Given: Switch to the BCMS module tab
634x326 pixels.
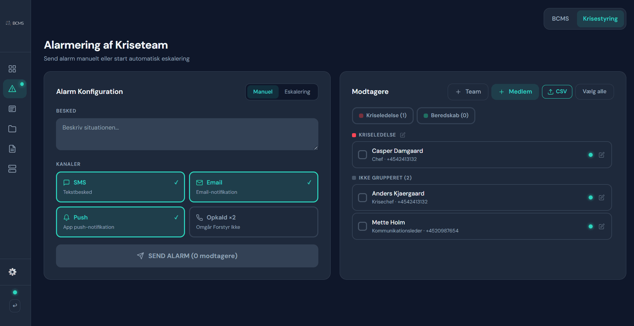Looking at the screenshot, I should pos(560,19).
